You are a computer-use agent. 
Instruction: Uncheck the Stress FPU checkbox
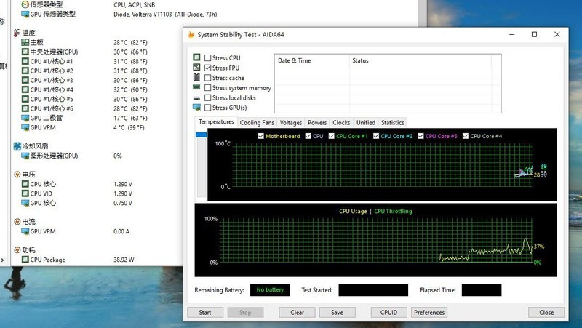point(208,68)
